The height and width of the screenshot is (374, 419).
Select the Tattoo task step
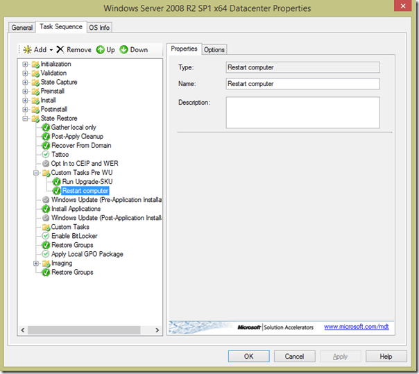coord(60,155)
